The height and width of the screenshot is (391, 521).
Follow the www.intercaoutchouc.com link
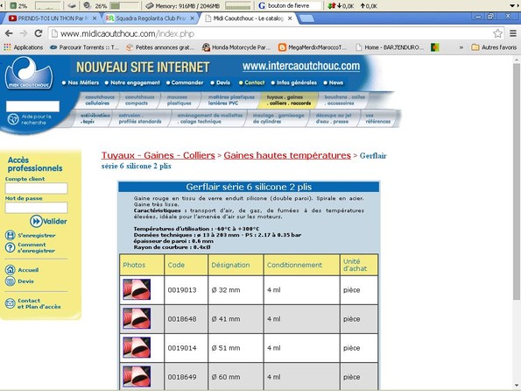coord(301,67)
